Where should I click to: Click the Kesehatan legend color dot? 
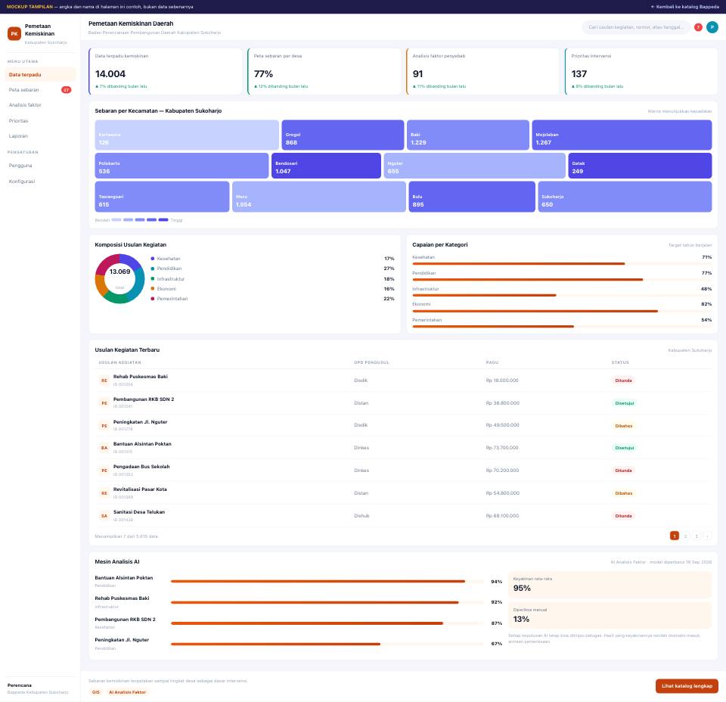[153, 259]
